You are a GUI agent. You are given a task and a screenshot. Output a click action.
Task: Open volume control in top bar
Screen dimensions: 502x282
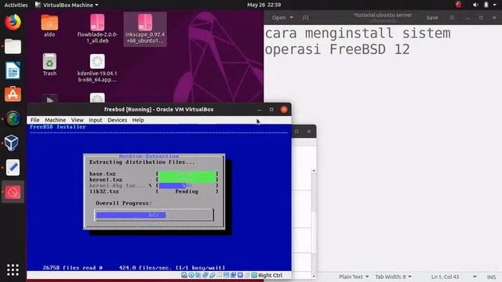coord(475,5)
